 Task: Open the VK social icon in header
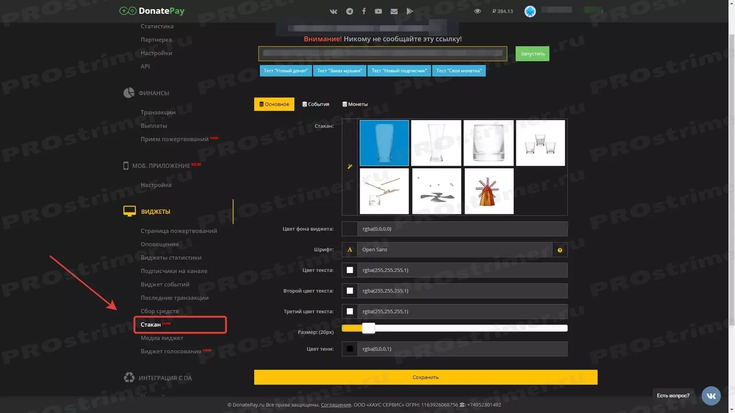click(334, 11)
